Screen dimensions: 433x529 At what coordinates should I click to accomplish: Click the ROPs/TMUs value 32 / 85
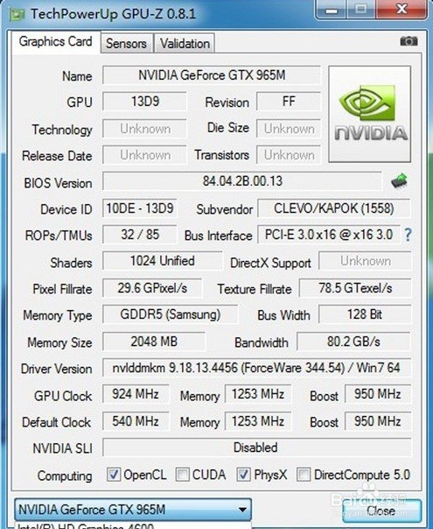[x=139, y=235]
